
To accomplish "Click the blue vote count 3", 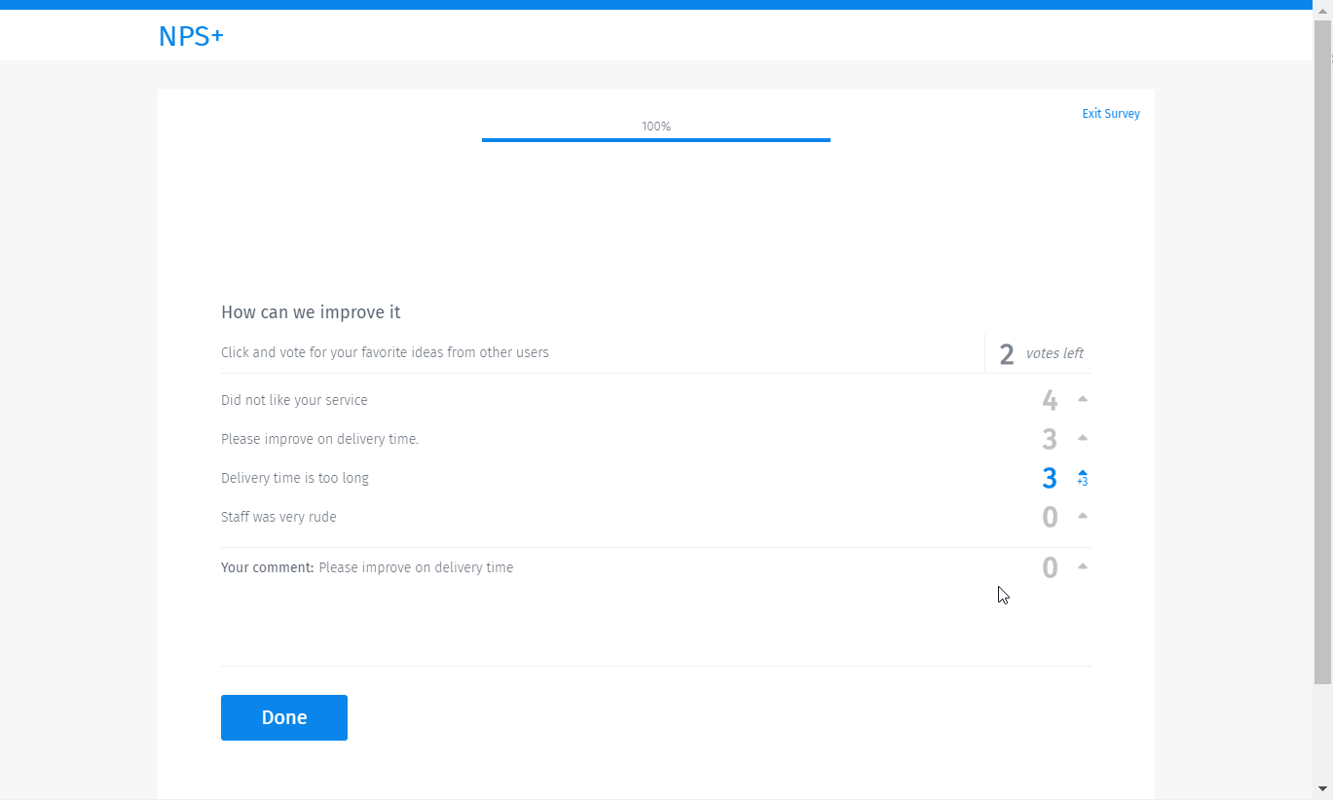I will pos(1049,478).
